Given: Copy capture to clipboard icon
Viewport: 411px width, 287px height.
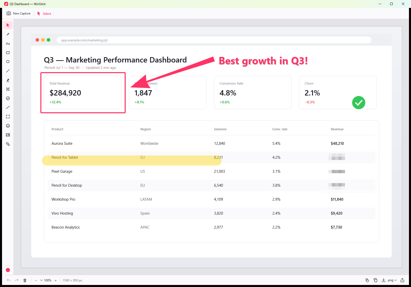Looking at the screenshot, I should [x=375, y=280].
